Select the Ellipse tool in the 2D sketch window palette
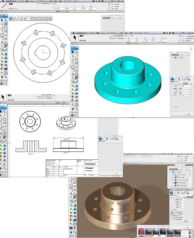The height and width of the screenshot is (238, 194). click(6, 31)
